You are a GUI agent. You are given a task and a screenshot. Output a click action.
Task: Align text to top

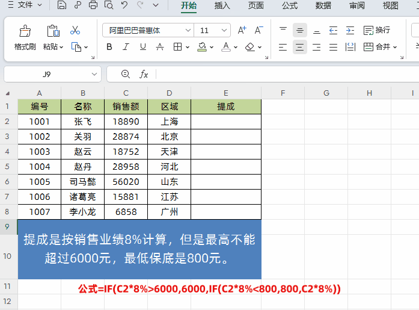[x=283, y=30]
